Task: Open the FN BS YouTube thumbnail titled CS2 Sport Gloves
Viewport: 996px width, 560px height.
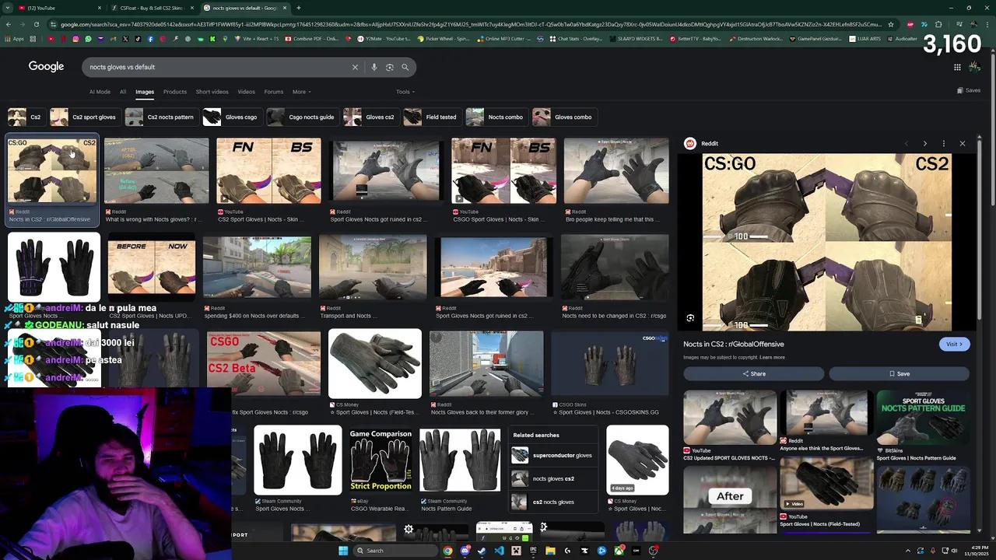Action: click(268, 171)
